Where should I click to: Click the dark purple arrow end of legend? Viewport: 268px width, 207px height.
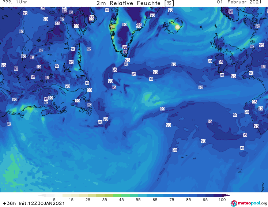click(226, 195)
